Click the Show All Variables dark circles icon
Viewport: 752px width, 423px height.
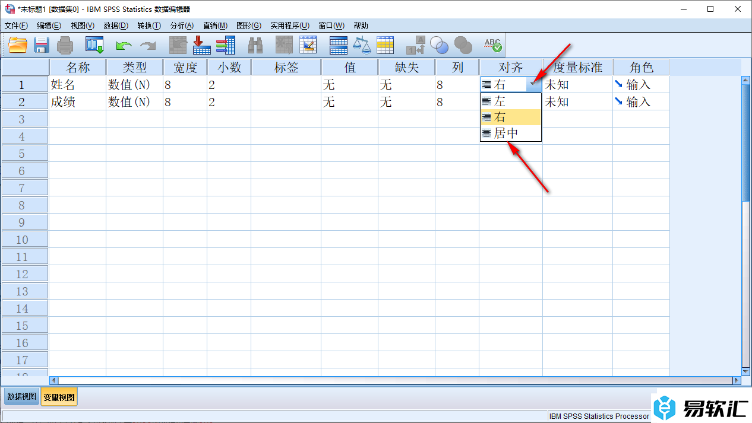tap(463, 45)
